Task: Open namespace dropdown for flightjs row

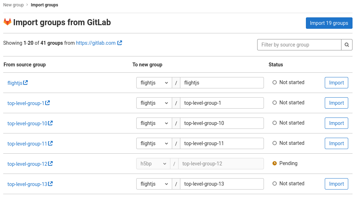Action: (154, 83)
